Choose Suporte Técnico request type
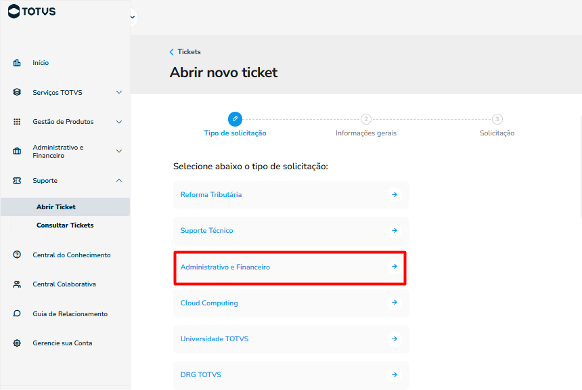Viewport: 582px width, 390px height. [x=290, y=231]
